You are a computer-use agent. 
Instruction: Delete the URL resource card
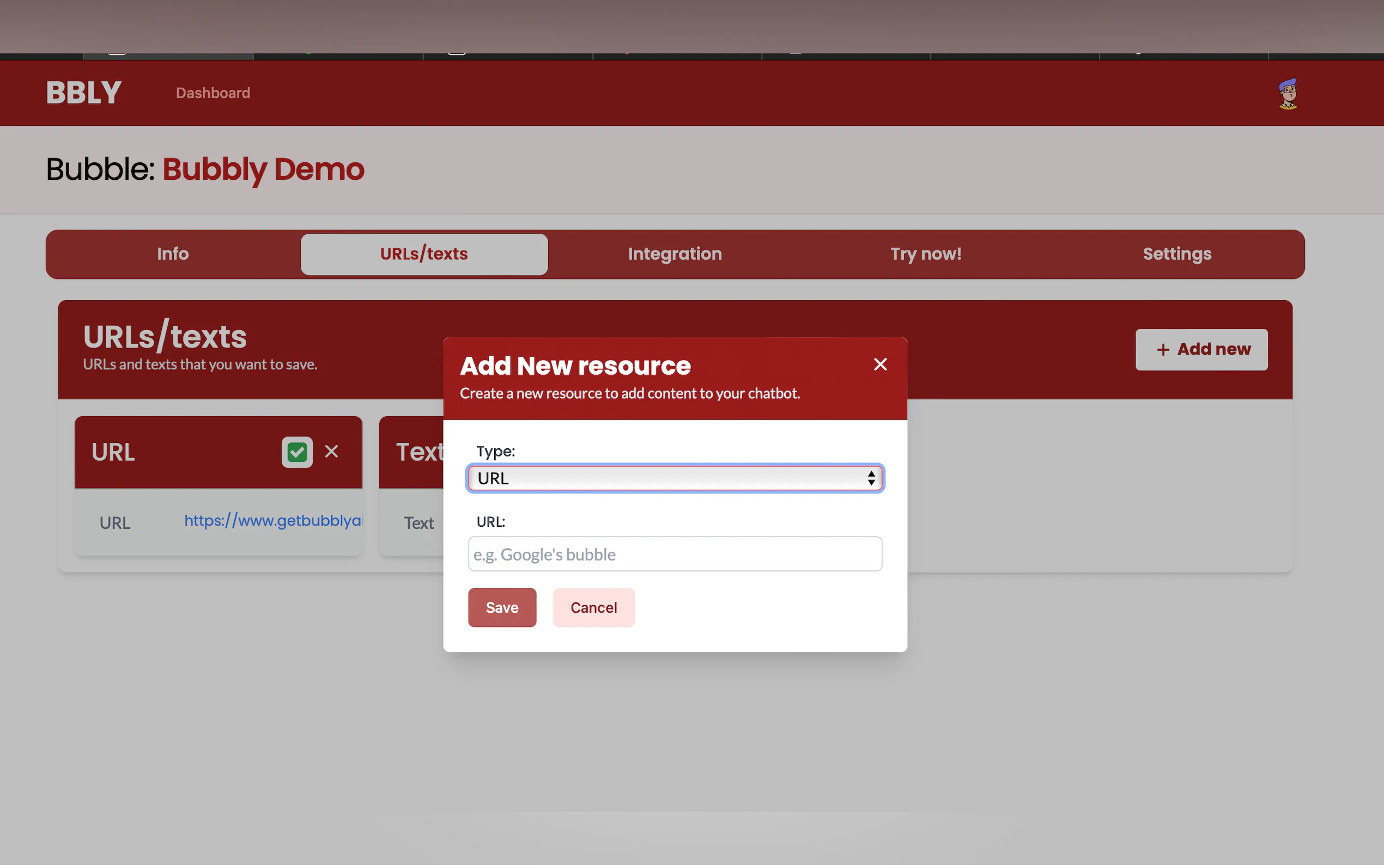pos(331,452)
